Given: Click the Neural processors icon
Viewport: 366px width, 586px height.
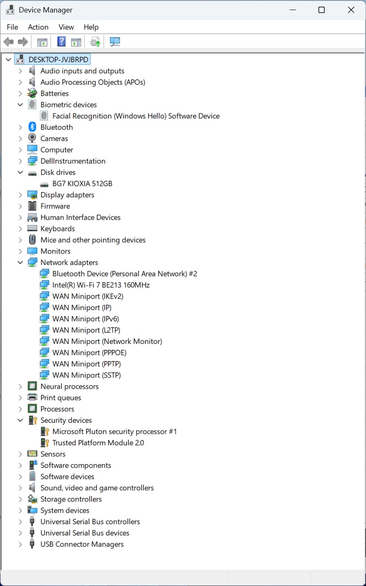Looking at the screenshot, I should (x=32, y=386).
